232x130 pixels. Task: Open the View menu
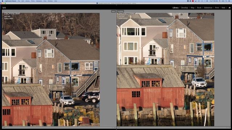point(45,1)
